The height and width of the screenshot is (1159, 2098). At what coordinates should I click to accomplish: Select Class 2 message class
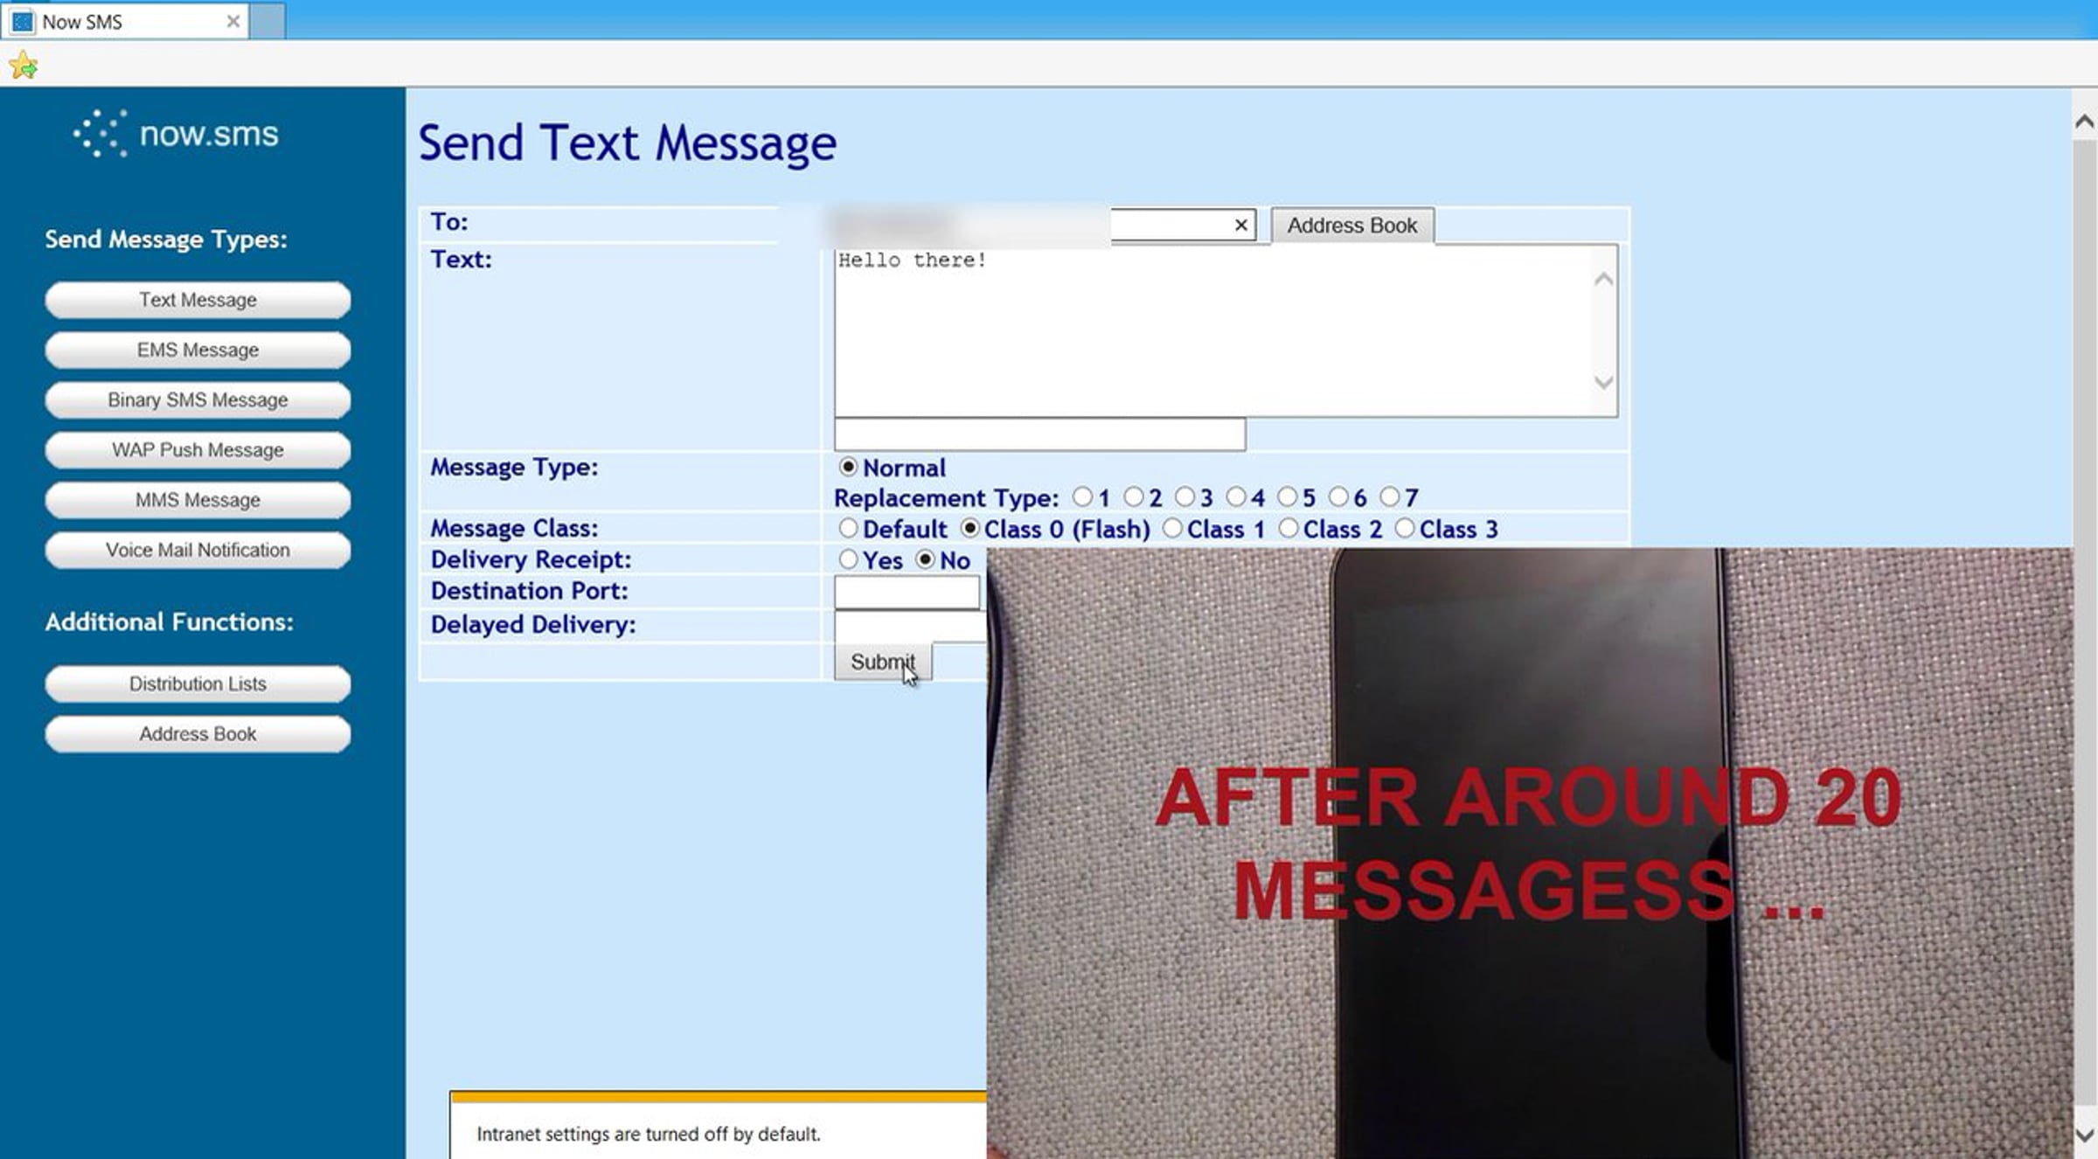(x=1289, y=528)
